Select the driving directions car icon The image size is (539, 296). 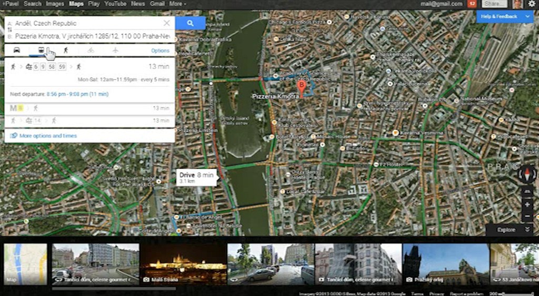click(x=16, y=50)
